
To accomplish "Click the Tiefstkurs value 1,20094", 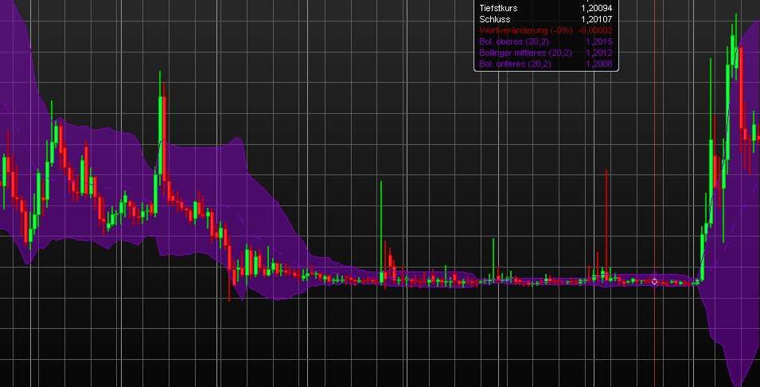I will [597, 8].
